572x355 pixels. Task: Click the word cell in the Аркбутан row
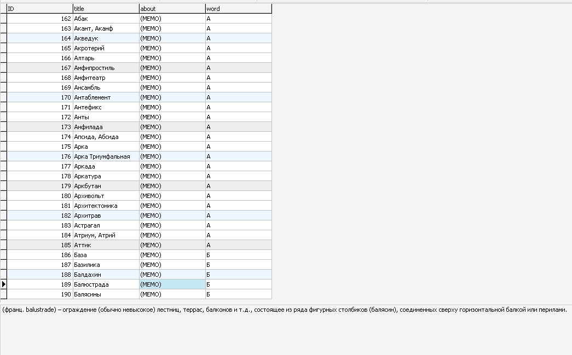tap(238, 186)
